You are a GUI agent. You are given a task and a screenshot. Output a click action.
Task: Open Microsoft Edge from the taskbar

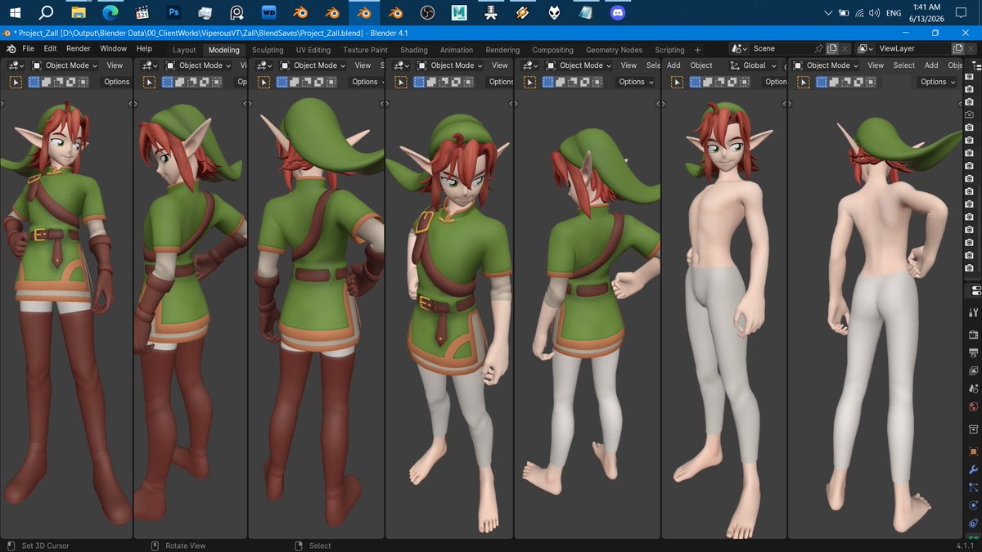[110, 12]
